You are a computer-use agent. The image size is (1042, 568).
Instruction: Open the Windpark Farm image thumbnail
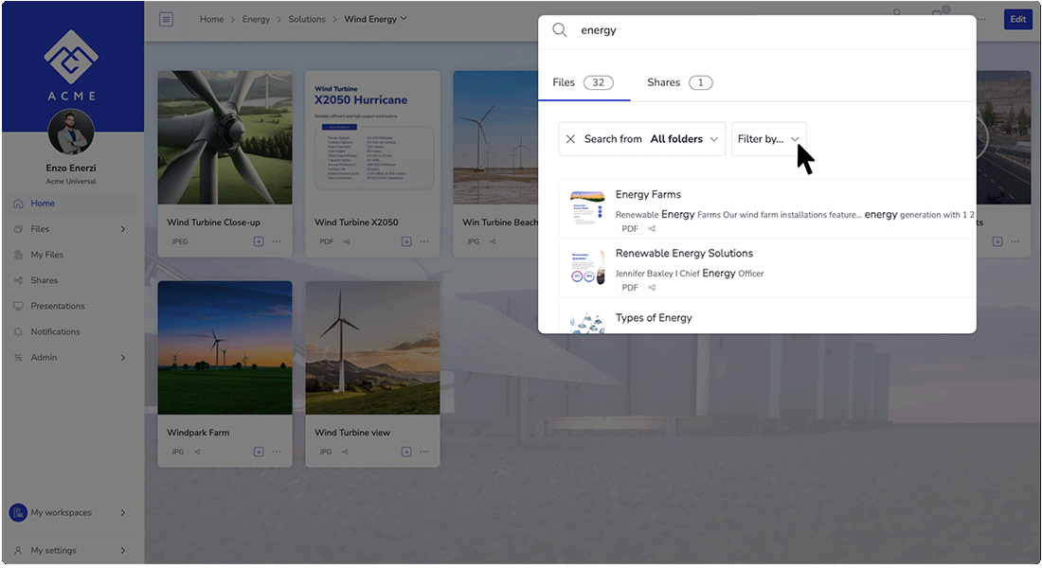225,347
